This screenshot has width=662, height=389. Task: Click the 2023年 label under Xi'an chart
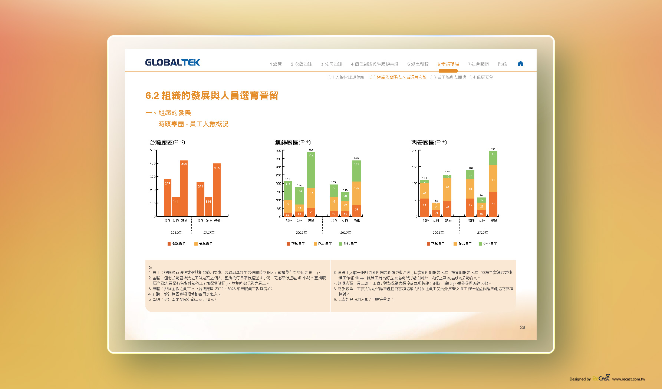[482, 233]
